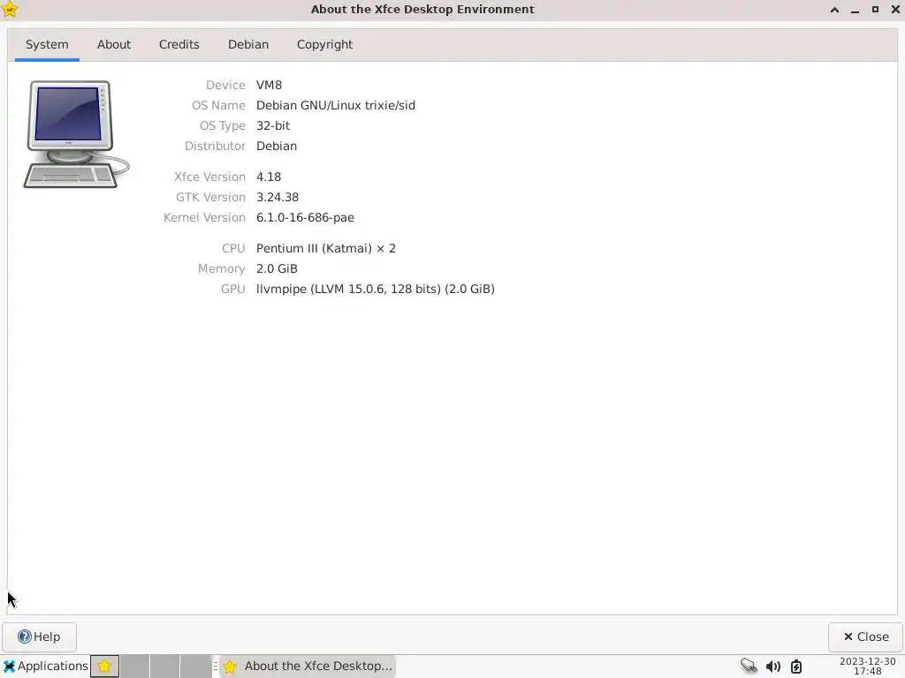Image resolution: width=905 pixels, height=678 pixels.
Task: Open the Copyright tab
Action: [x=324, y=44]
